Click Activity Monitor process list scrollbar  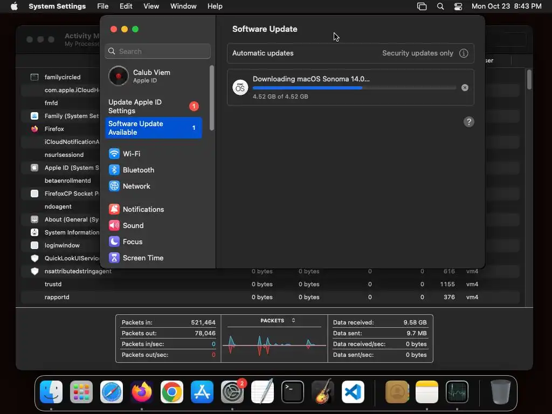[x=529, y=80]
